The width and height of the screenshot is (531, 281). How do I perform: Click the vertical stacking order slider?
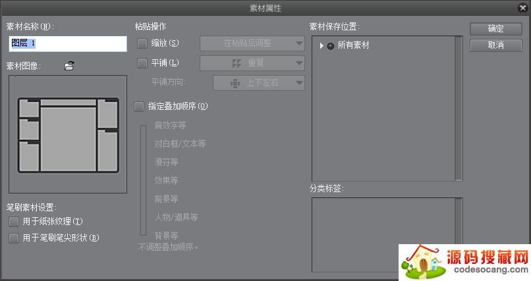142,178
